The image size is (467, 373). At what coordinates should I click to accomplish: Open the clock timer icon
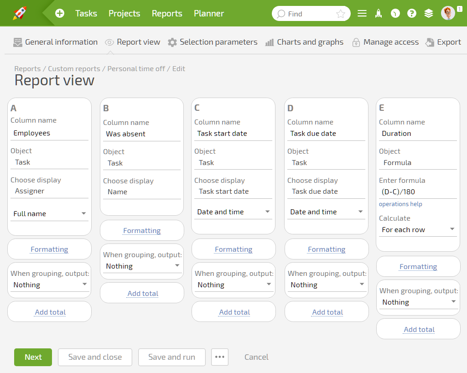(395, 13)
